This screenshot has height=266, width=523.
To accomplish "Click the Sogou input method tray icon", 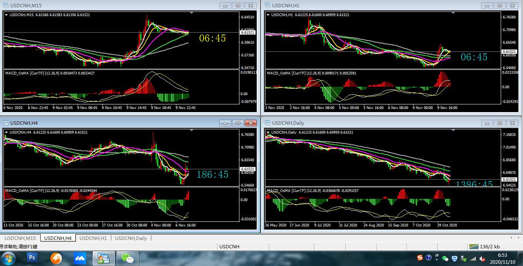I will 420,258.
